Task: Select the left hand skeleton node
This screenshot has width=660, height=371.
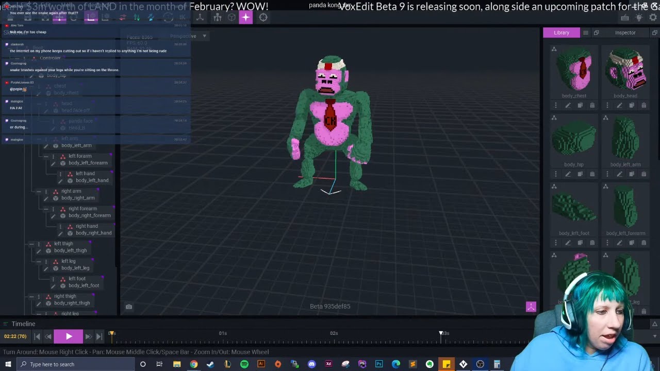Action: pyautogui.click(x=85, y=174)
